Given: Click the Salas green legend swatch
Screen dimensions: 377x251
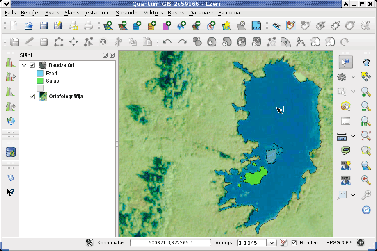Looking at the screenshot, I should tap(40, 81).
